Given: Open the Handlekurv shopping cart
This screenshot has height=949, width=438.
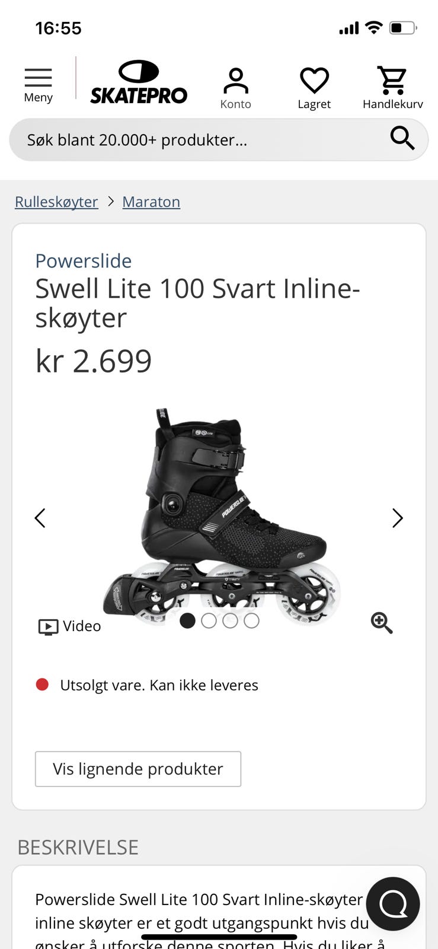Looking at the screenshot, I should [x=392, y=88].
